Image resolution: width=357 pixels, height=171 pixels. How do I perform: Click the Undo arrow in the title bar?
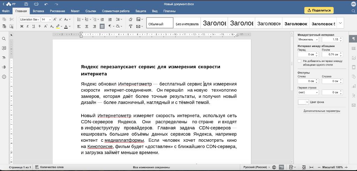[x=46, y=4]
